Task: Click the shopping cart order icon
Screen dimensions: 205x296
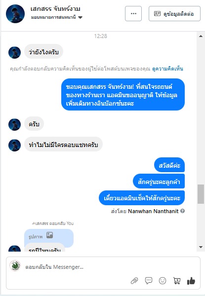Action: (177, 281)
